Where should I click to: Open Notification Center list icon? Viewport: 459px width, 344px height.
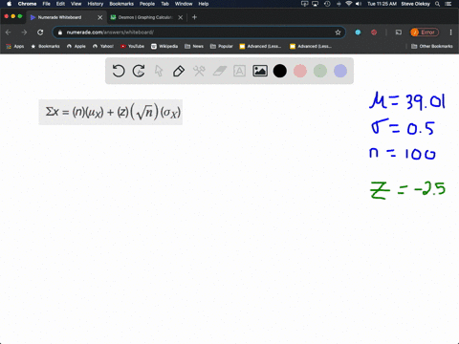[x=448, y=4]
